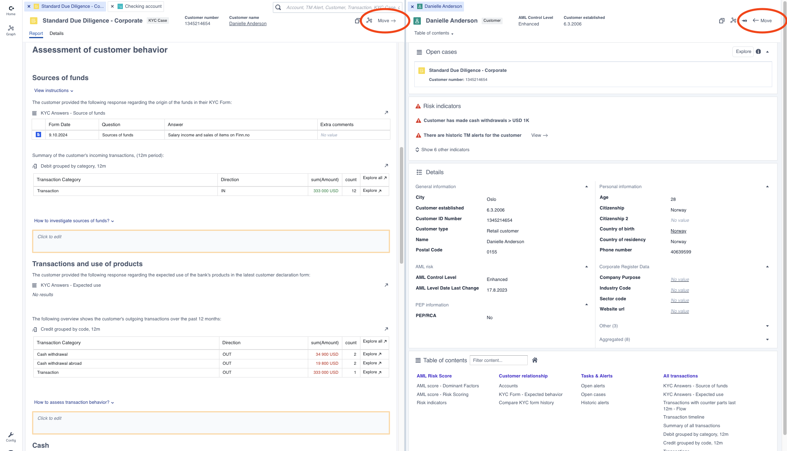Close the Danielle Anderson tab
Image resolution: width=787 pixels, height=451 pixels.
pos(412,7)
